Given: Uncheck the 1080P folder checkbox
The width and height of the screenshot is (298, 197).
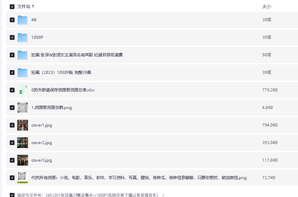Looking at the screenshot, I should pyautogui.click(x=12, y=37).
